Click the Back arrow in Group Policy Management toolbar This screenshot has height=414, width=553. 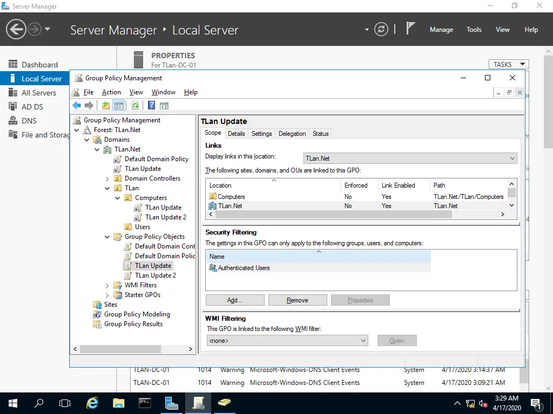[77, 105]
